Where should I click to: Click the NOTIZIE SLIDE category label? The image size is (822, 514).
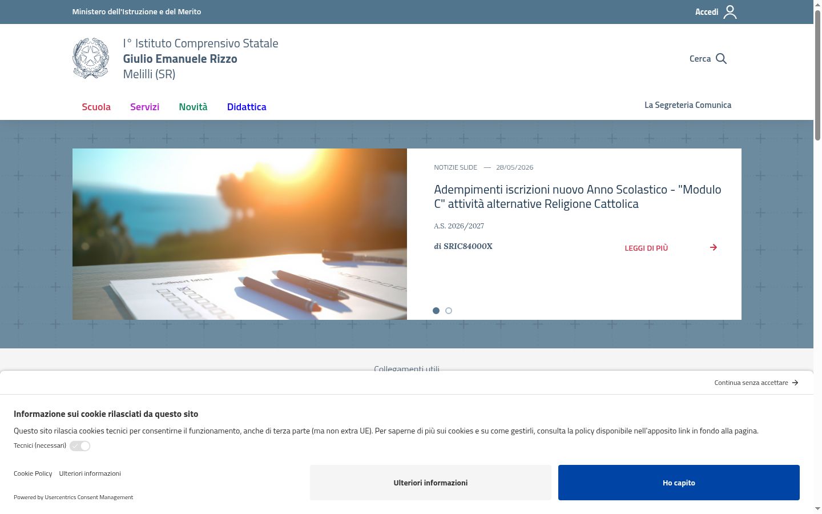pyautogui.click(x=456, y=167)
